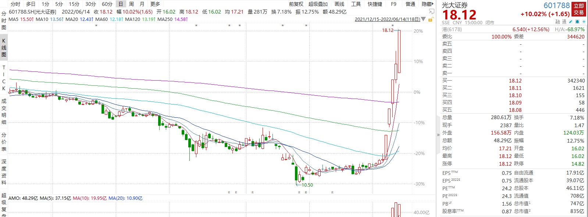The width and height of the screenshot is (588, 217).
Task: Click the stock code 601788 link
Action: click(x=557, y=5)
